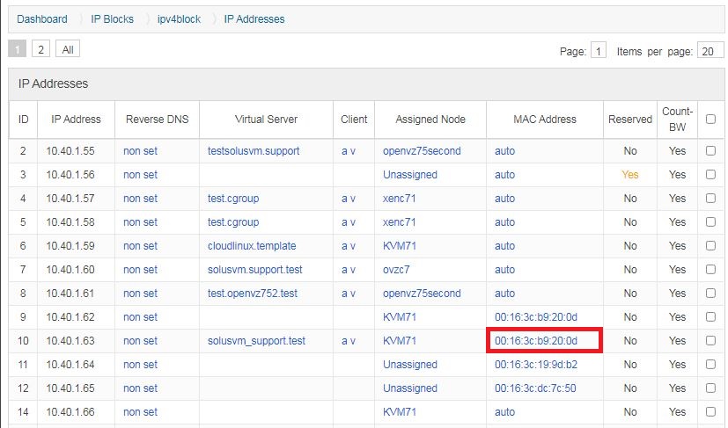
Task: Click MAC address 00:16:3c:19:9d:b2
Action: pyautogui.click(x=536, y=365)
